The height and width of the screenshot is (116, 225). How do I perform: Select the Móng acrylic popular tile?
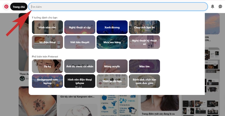tap(112, 66)
